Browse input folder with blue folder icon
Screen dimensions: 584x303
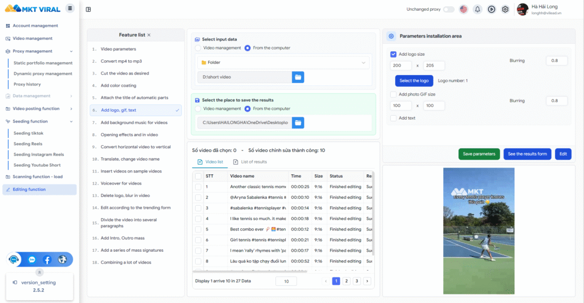tap(298, 77)
